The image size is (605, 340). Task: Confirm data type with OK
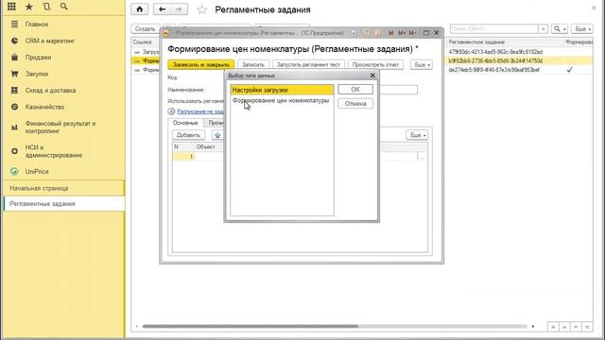point(355,90)
